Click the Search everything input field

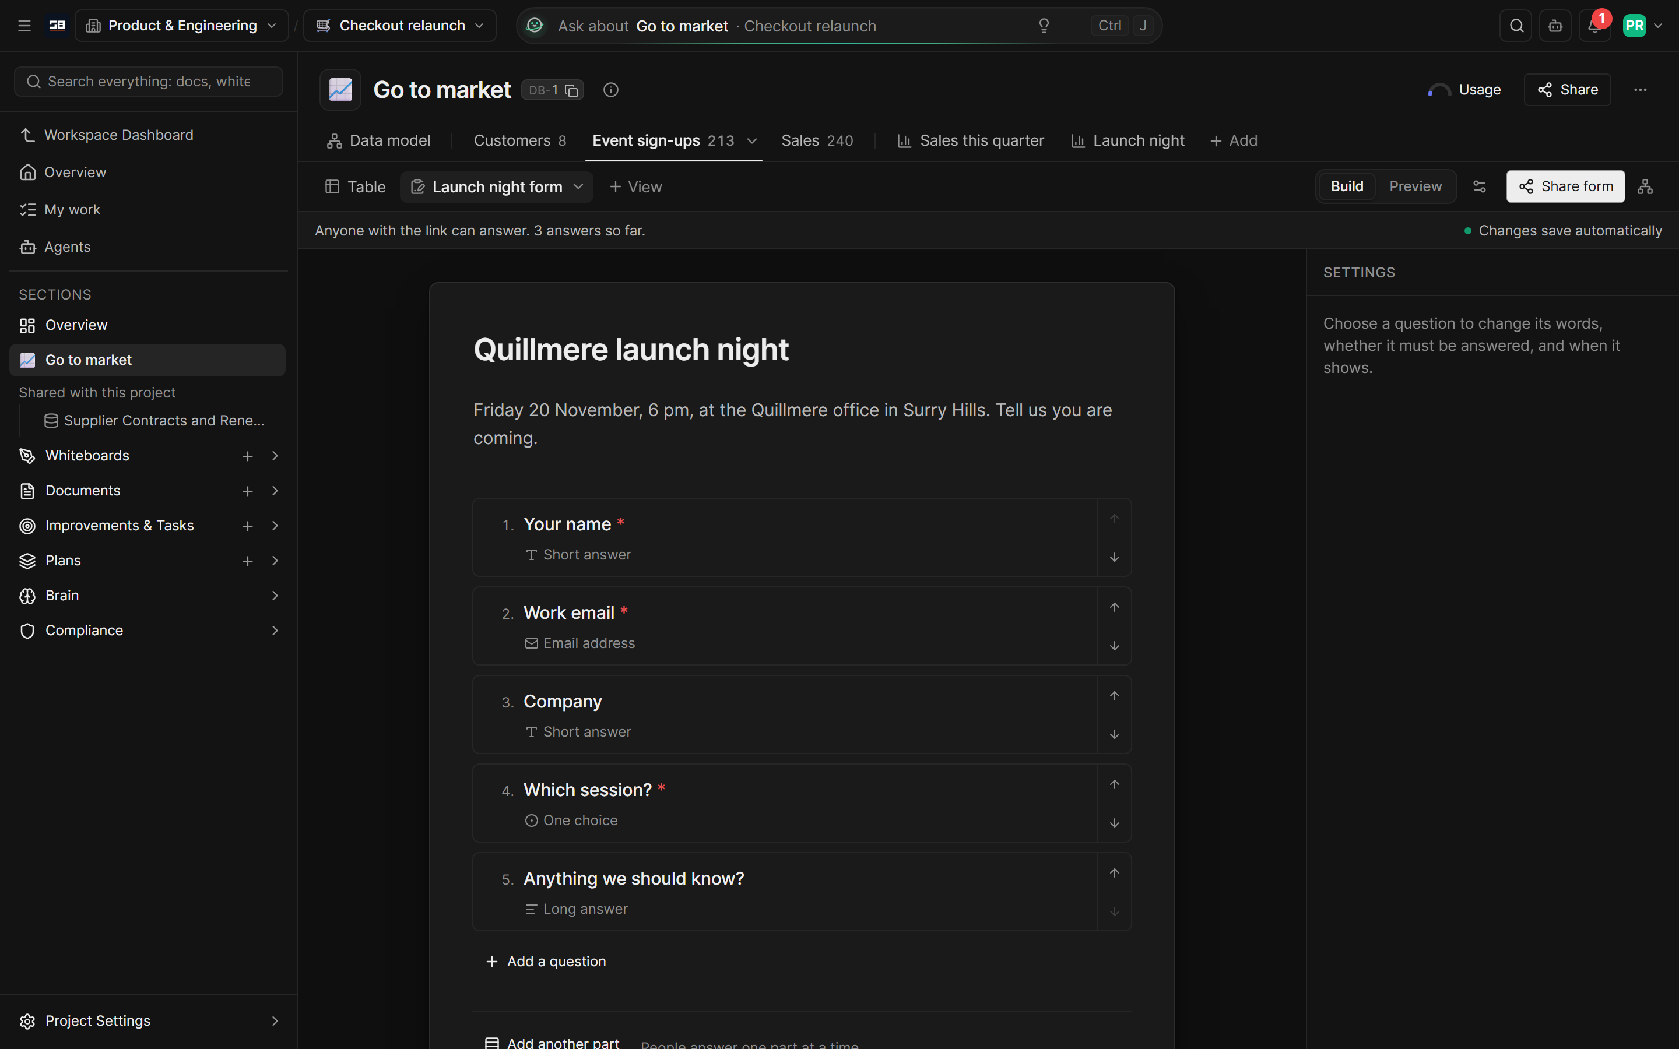(x=149, y=82)
